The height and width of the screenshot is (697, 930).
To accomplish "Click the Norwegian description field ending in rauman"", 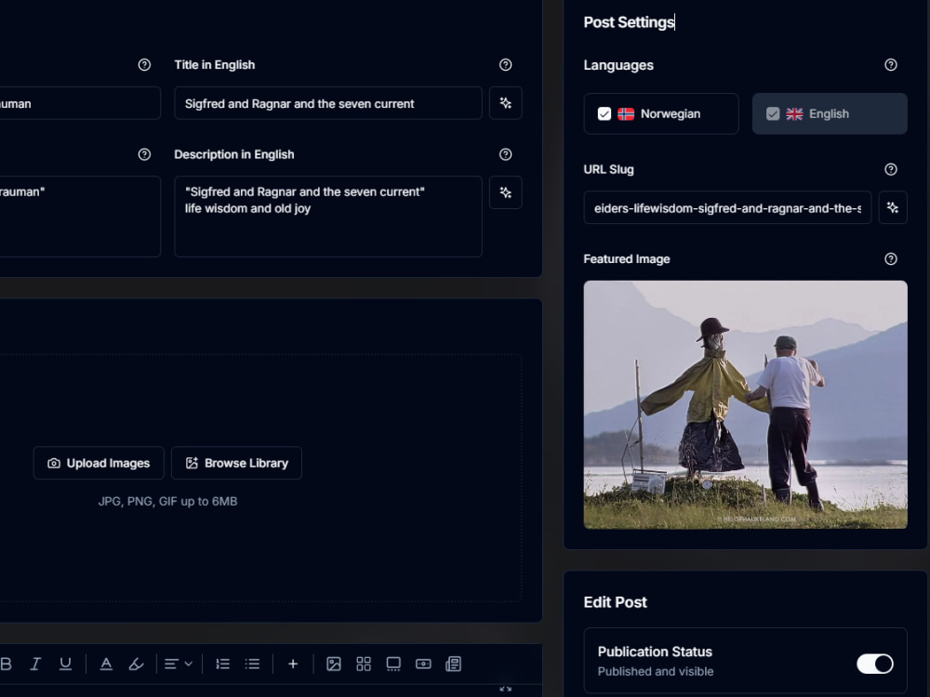I will (79, 217).
